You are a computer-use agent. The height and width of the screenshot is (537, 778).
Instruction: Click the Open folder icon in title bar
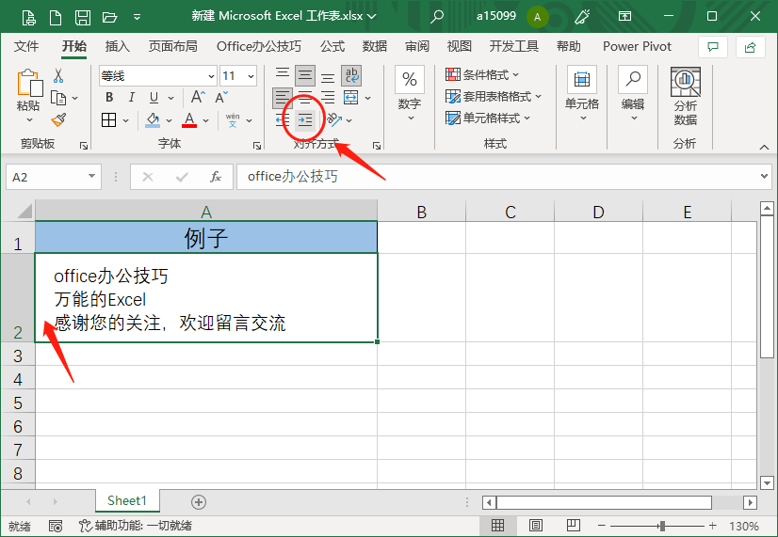(x=109, y=17)
